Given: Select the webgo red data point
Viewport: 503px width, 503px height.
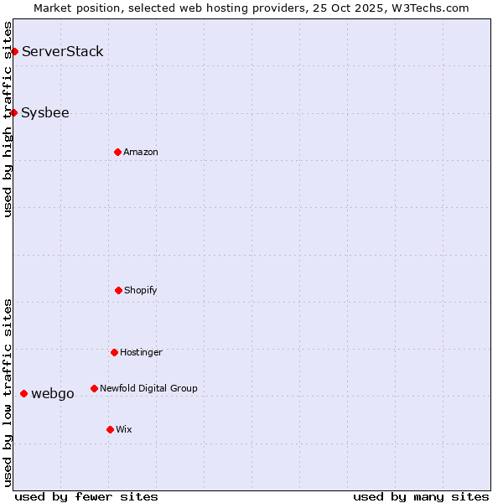Looking at the screenshot, I should [x=23, y=393].
